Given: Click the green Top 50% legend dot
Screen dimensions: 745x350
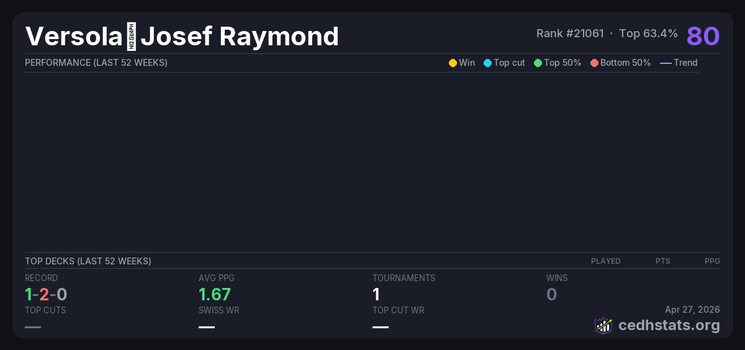Looking at the screenshot, I should point(538,63).
